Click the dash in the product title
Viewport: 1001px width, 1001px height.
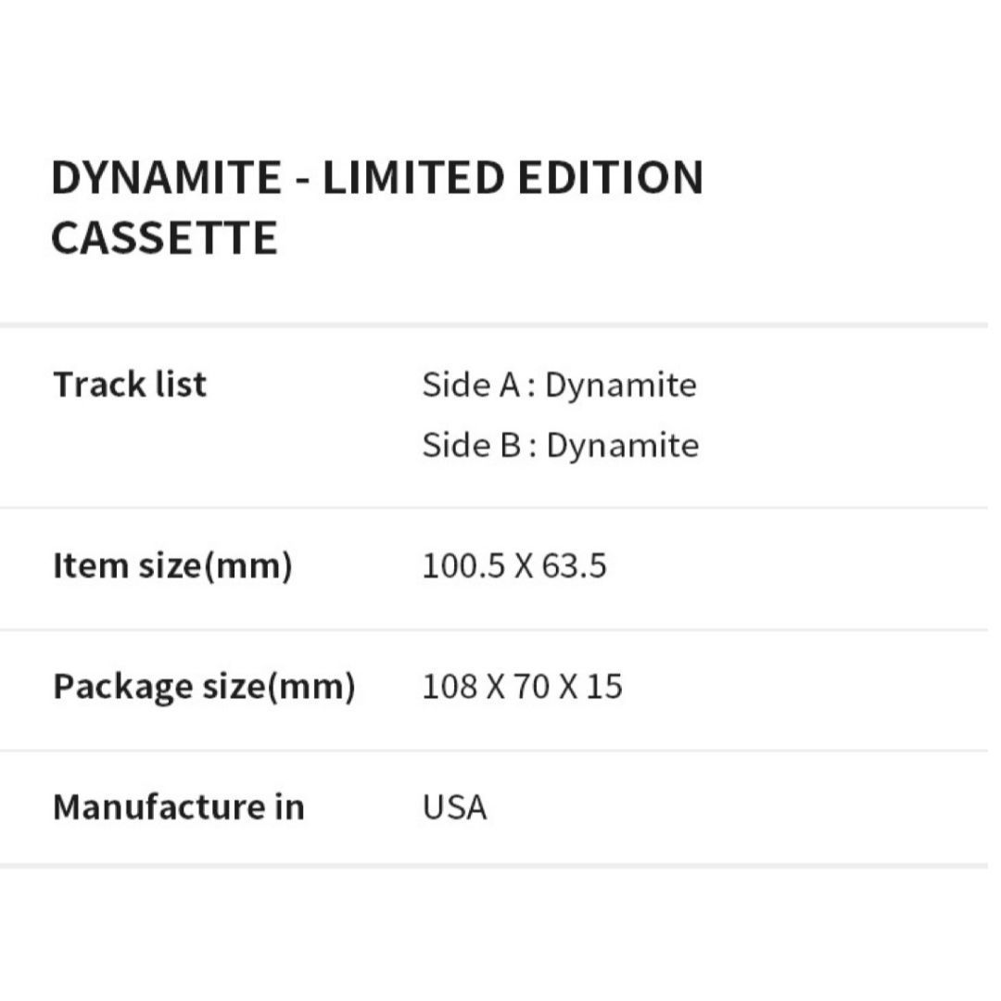[301, 179]
